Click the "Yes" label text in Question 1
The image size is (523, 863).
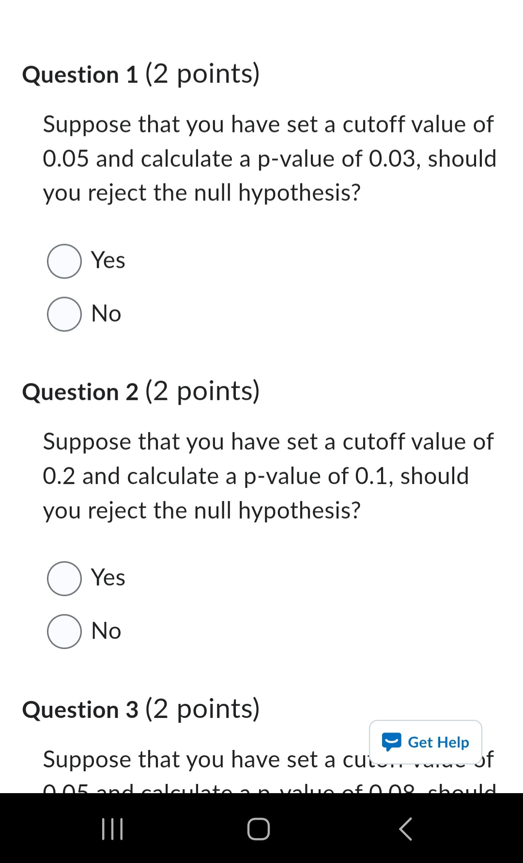(108, 261)
